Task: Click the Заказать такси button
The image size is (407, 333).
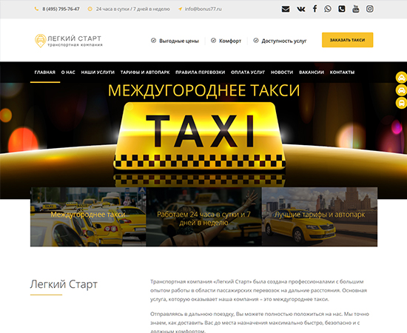Action: tap(348, 40)
